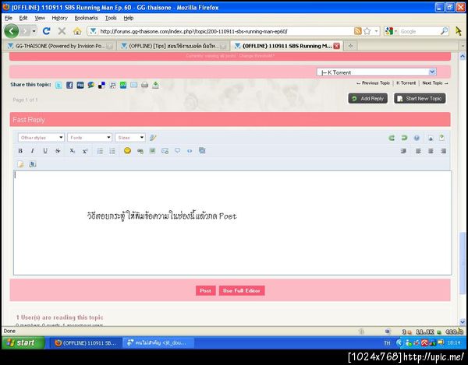468x365 pixels.
Task: Follow the Next Topic link
Action: (435, 83)
